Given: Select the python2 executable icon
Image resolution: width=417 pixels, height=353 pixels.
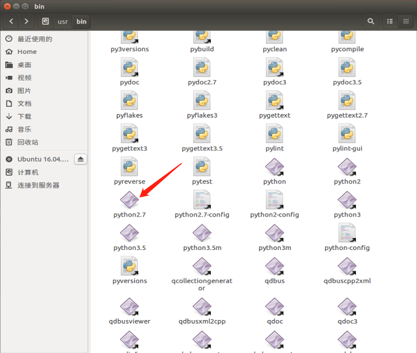Looking at the screenshot, I should [347, 167].
